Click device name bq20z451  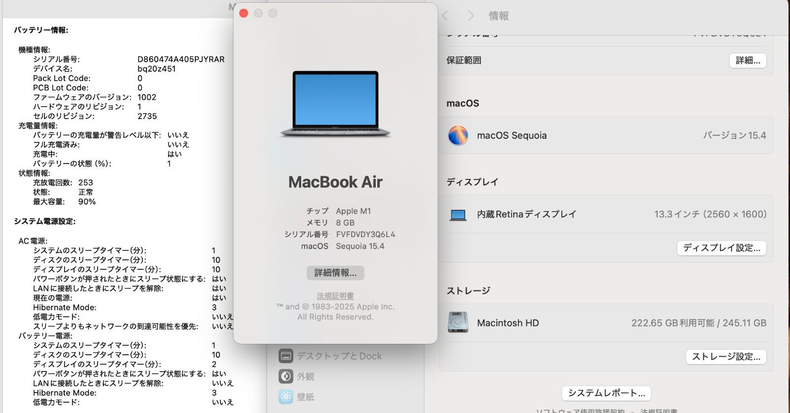pyautogui.click(x=157, y=69)
